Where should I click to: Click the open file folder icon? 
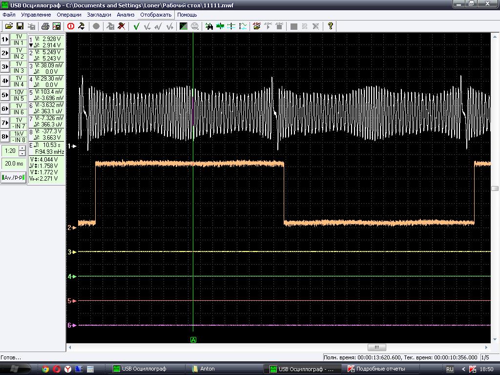pyautogui.click(x=9, y=26)
